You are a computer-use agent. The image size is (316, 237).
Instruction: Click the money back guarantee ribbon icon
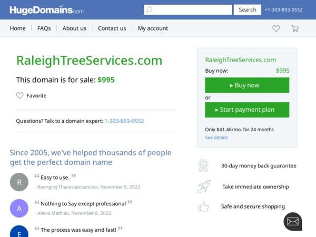click(203, 165)
